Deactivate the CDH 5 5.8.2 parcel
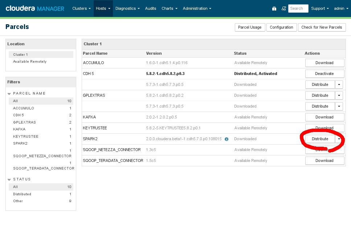This screenshot has width=351, height=225. (x=325, y=74)
